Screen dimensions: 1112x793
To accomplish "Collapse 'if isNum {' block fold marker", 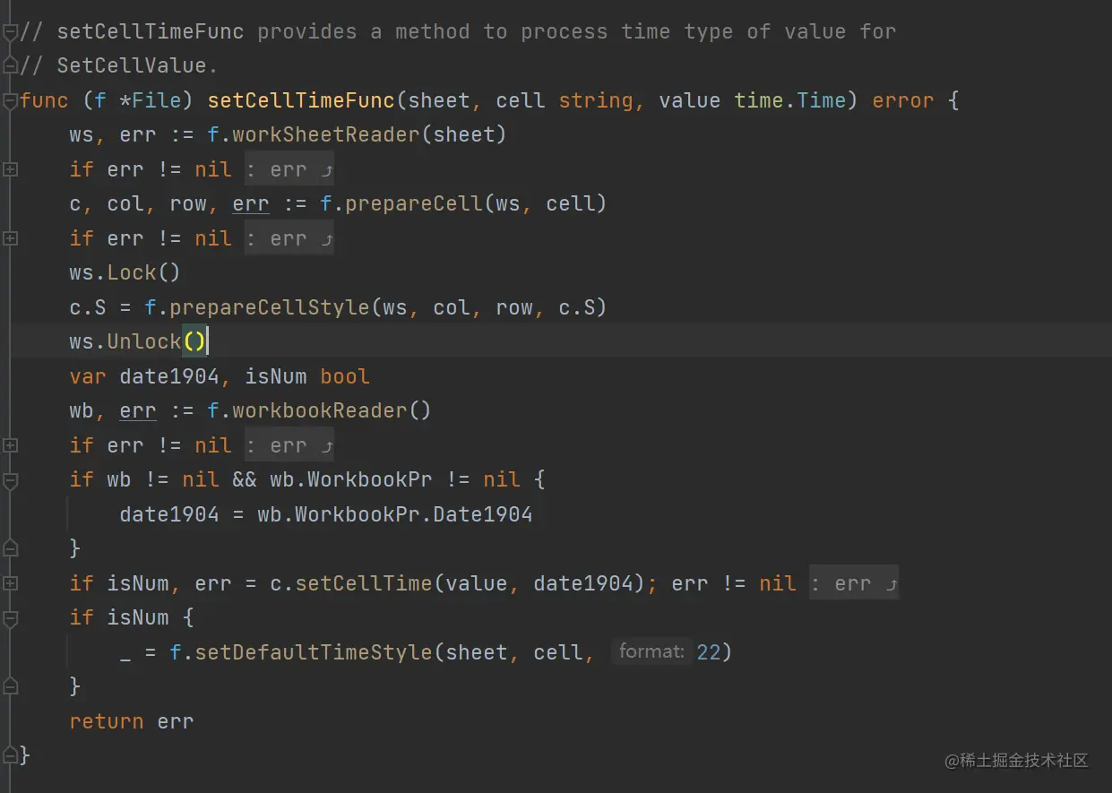I will [10, 618].
